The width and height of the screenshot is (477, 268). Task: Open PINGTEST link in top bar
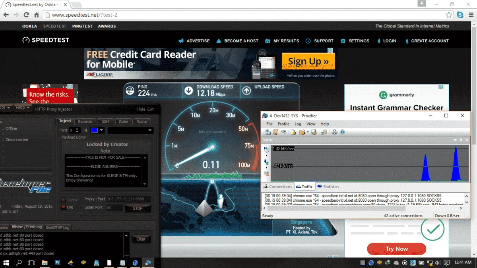(82, 26)
